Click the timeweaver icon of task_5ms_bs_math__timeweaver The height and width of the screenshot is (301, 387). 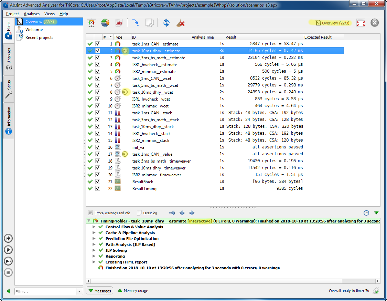(x=118, y=161)
